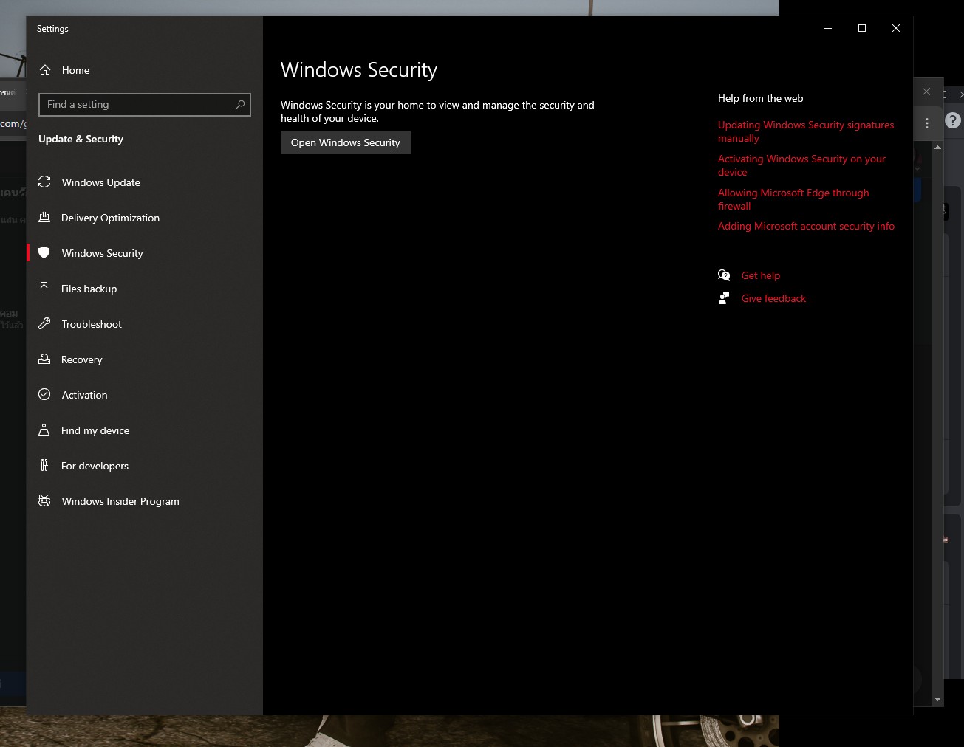Viewport: 964px width, 747px height.
Task: Open the Windows Update section
Action: coord(101,182)
